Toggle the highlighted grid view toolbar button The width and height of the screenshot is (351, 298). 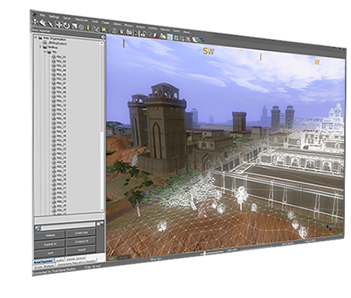point(170,37)
